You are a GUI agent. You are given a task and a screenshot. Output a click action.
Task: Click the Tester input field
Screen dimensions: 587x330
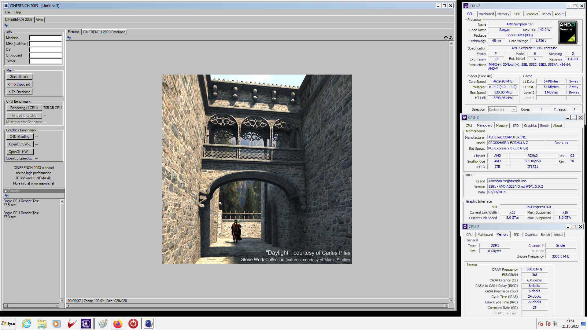pos(46,61)
